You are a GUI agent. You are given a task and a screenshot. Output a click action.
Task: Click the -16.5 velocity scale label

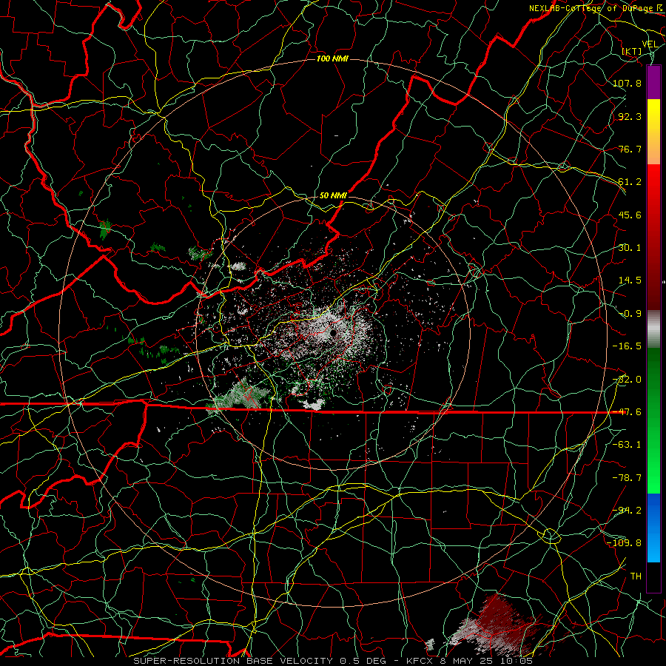tap(627, 346)
